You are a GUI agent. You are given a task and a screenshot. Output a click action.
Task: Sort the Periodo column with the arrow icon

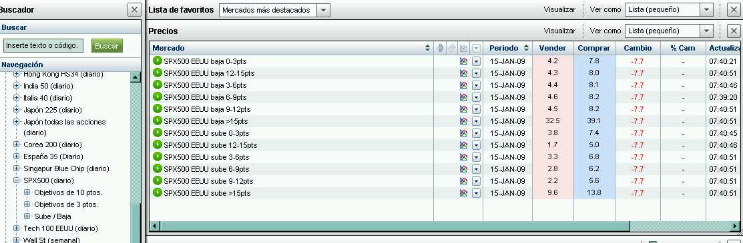[526, 48]
